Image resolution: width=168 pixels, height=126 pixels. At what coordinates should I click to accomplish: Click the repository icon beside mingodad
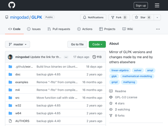pyautogui.click(x=7, y=17)
